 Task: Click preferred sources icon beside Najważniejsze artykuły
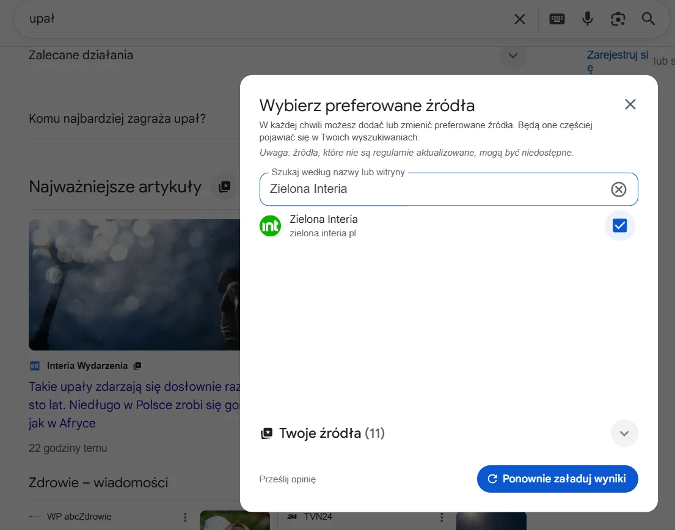click(224, 187)
